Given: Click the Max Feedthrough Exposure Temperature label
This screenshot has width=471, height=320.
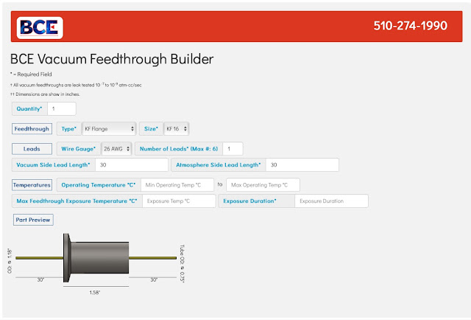Looking at the screenshot, I should coord(77,201).
